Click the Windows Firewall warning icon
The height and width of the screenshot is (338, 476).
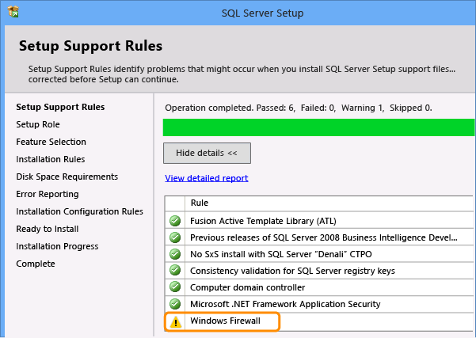(174, 321)
